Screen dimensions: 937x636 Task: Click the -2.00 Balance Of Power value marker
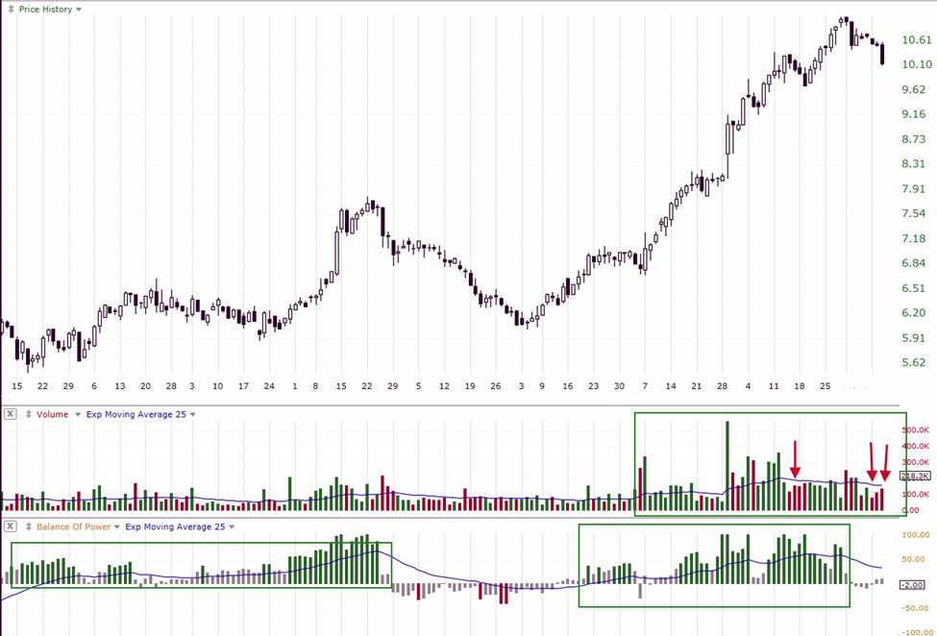click(912, 584)
